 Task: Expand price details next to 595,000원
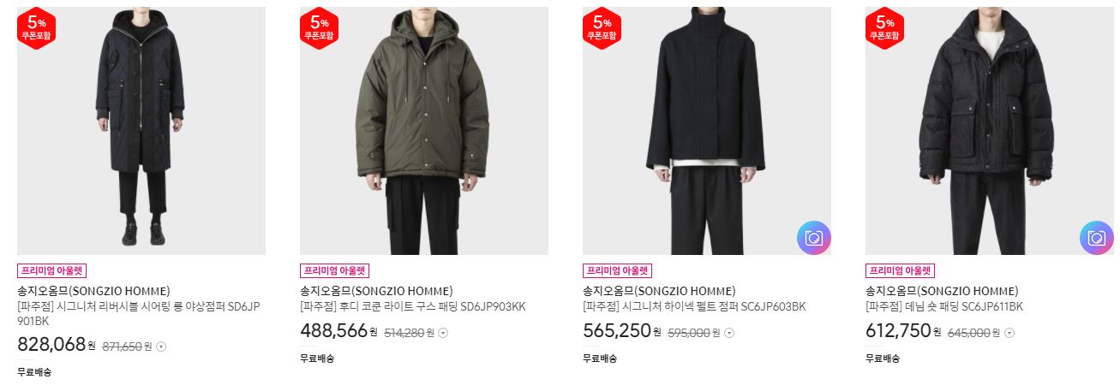(x=727, y=333)
